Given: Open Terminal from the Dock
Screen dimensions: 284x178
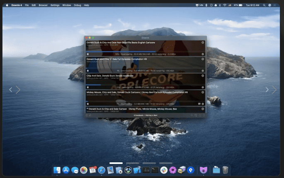Looking at the screenshot, I should pos(155,170).
